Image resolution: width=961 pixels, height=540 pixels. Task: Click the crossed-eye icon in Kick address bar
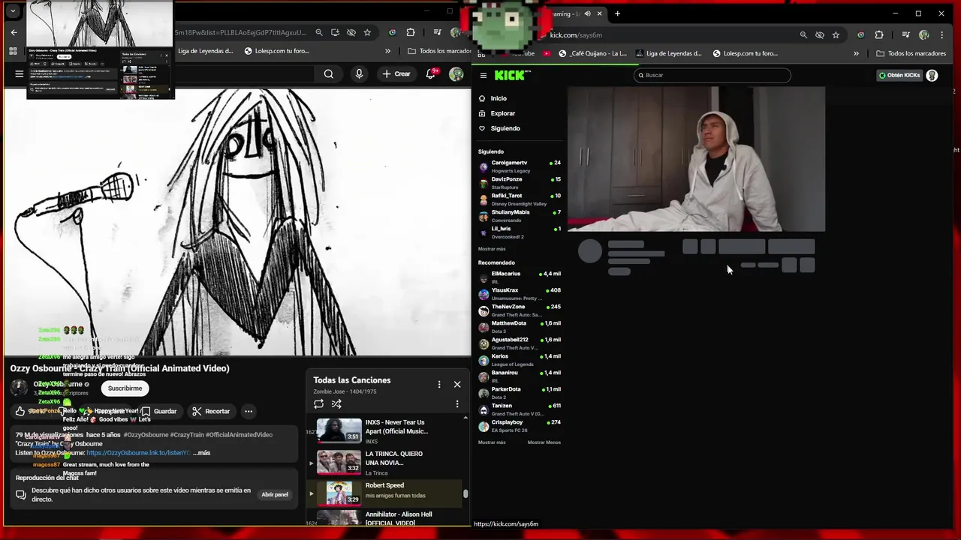(820, 34)
